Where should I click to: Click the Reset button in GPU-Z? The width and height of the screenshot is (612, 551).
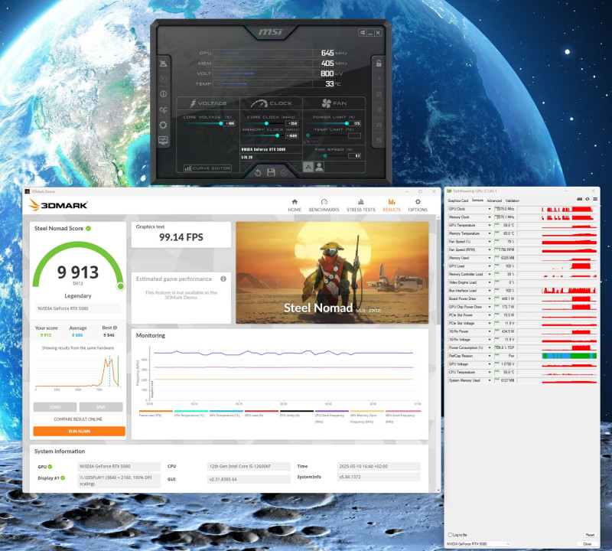pyautogui.click(x=590, y=535)
